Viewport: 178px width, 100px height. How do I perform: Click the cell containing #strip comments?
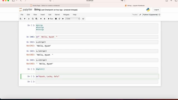(97, 28)
